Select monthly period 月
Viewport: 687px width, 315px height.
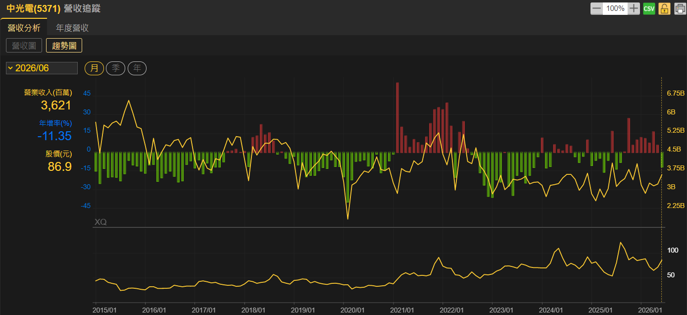94,68
